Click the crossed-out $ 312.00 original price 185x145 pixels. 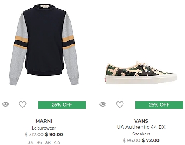(34, 135)
